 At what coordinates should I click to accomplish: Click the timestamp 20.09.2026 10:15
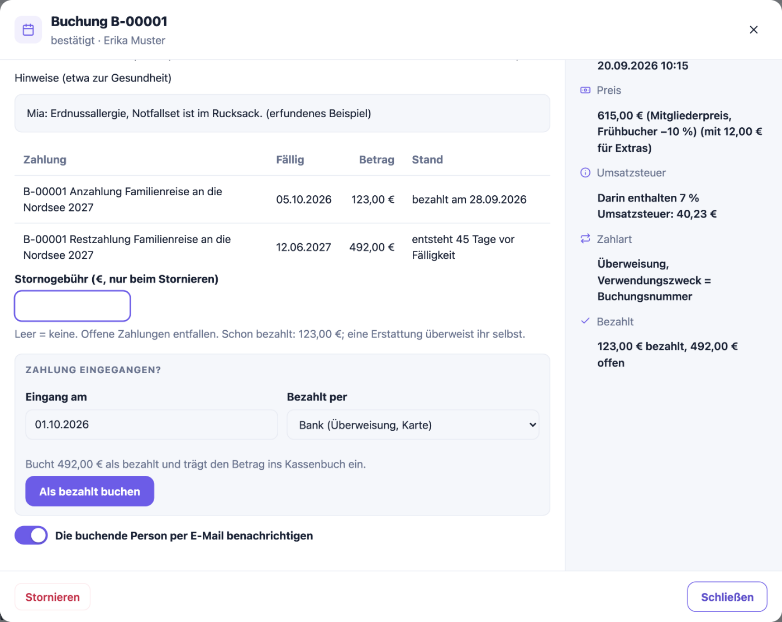[x=642, y=66]
